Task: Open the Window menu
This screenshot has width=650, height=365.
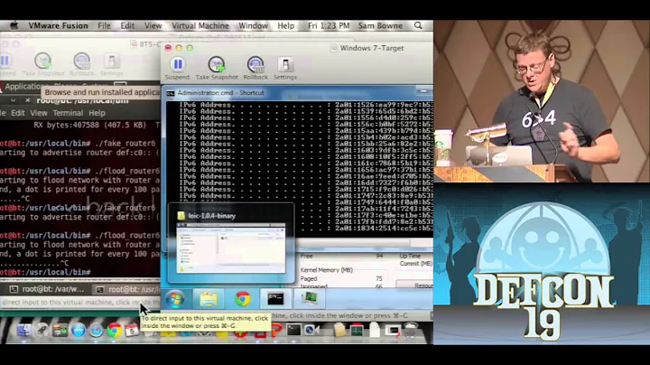Action: [x=253, y=25]
